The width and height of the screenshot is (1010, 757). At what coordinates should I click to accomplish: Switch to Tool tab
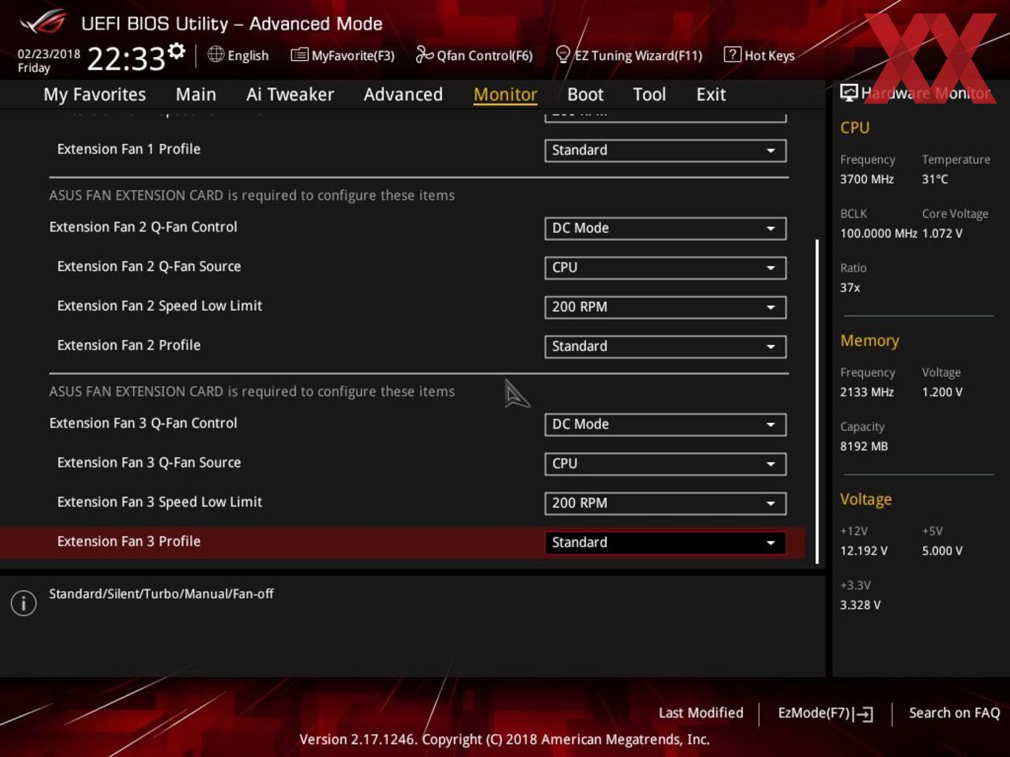point(650,94)
